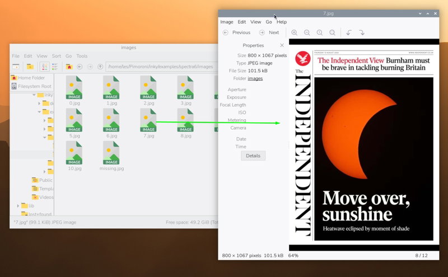Screen dimensions: 448x277
Task: Open the images folder link in Properties
Action: click(x=255, y=78)
